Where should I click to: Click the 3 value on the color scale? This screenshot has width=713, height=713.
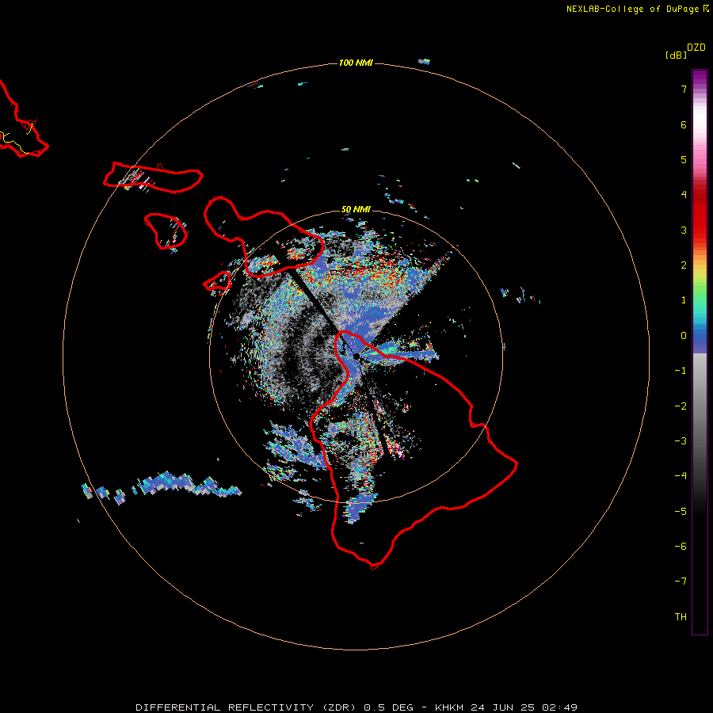[684, 230]
